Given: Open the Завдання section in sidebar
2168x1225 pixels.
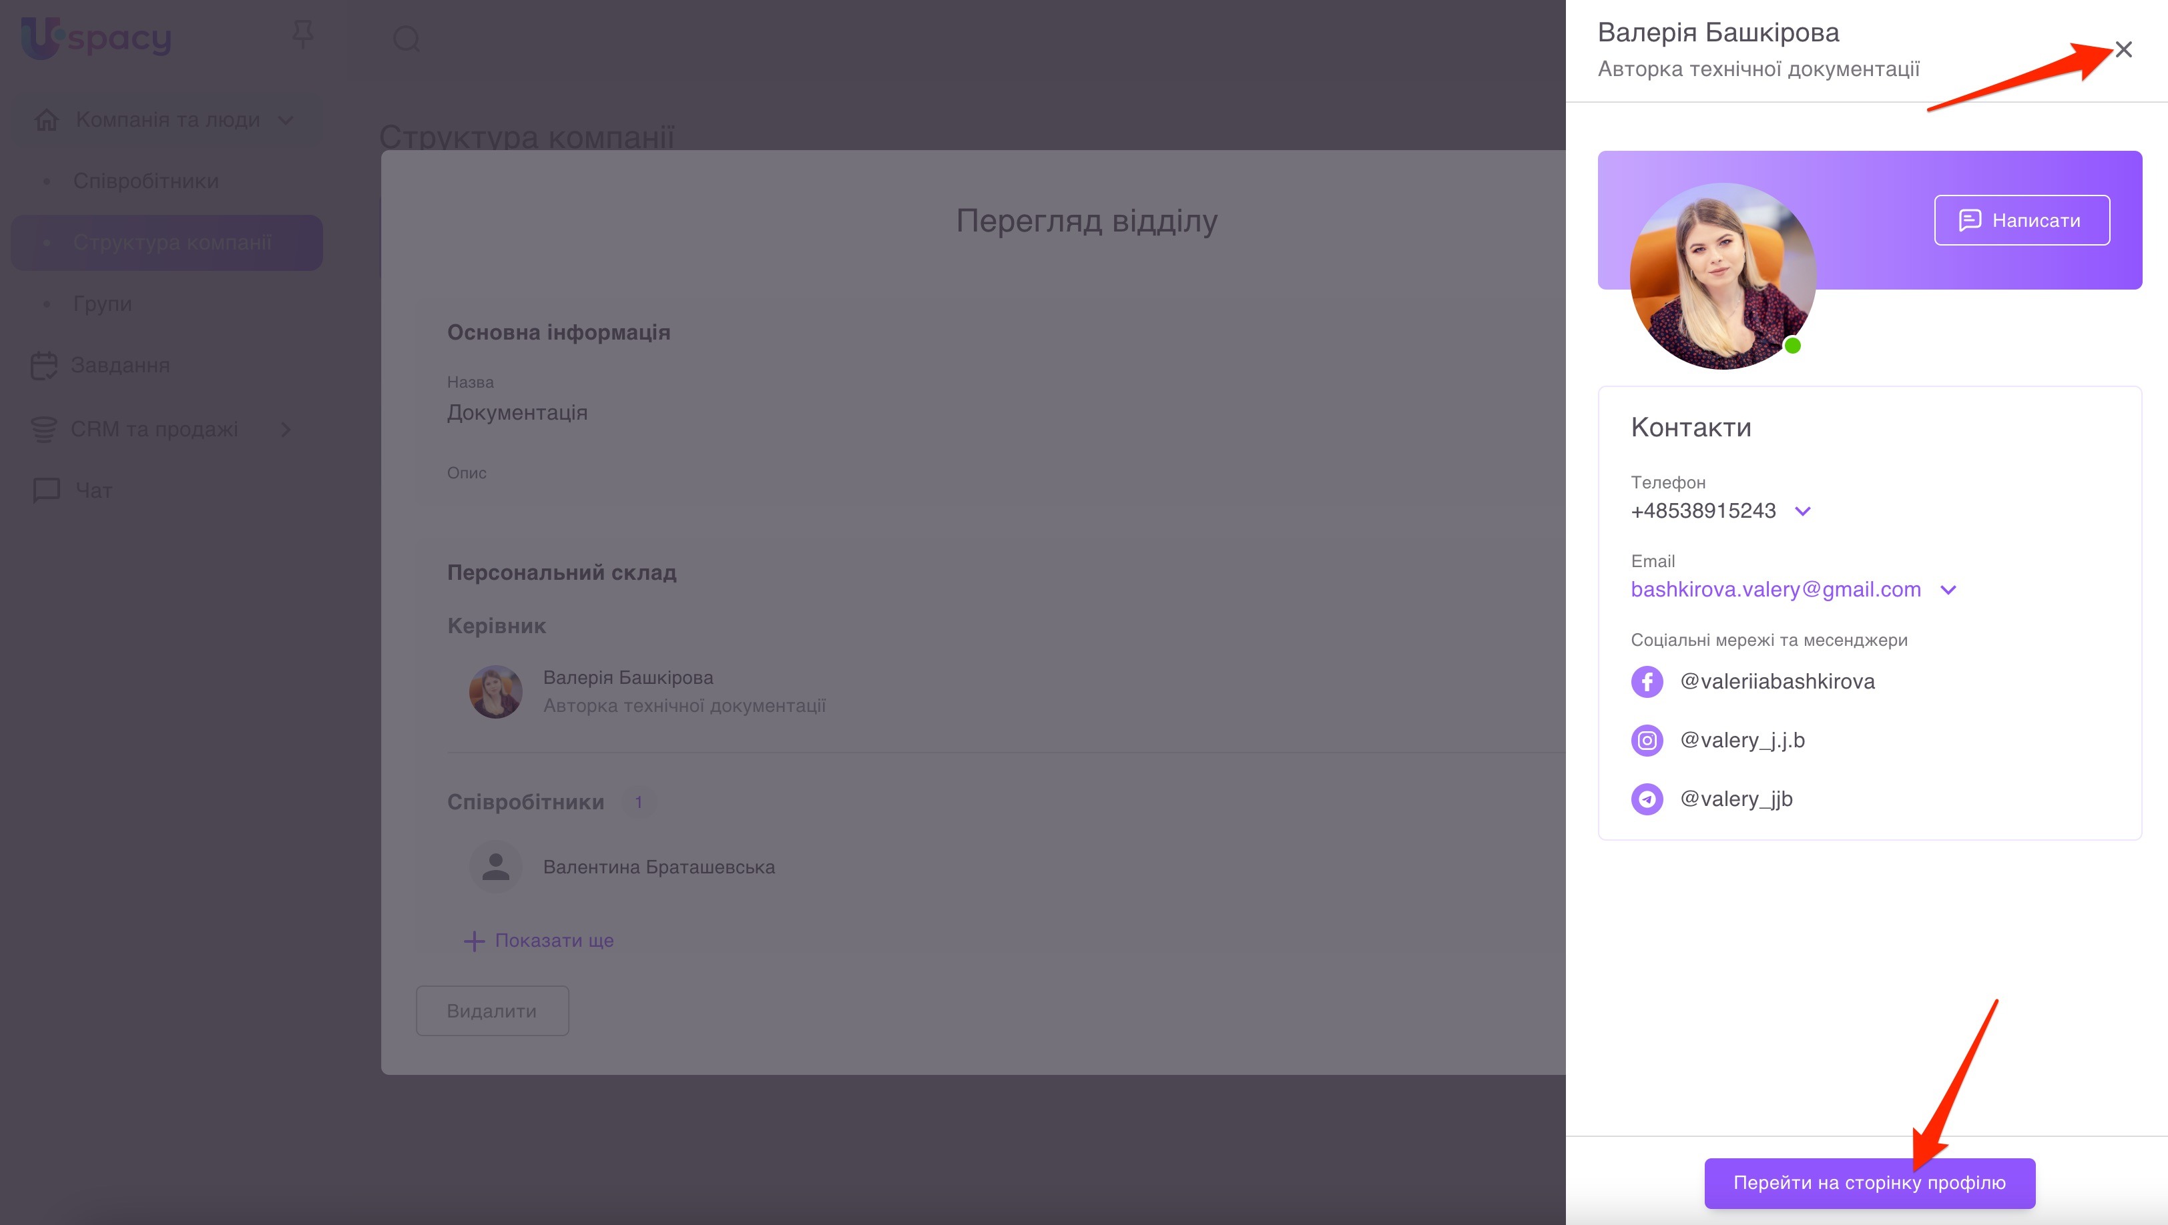Looking at the screenshot, I should tap(119, 365).
